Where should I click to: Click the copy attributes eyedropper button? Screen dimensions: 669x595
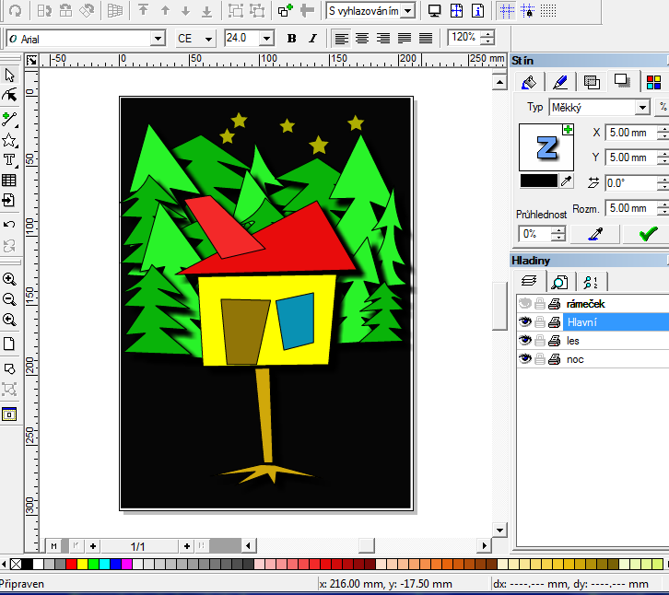[x=595, y=234]
